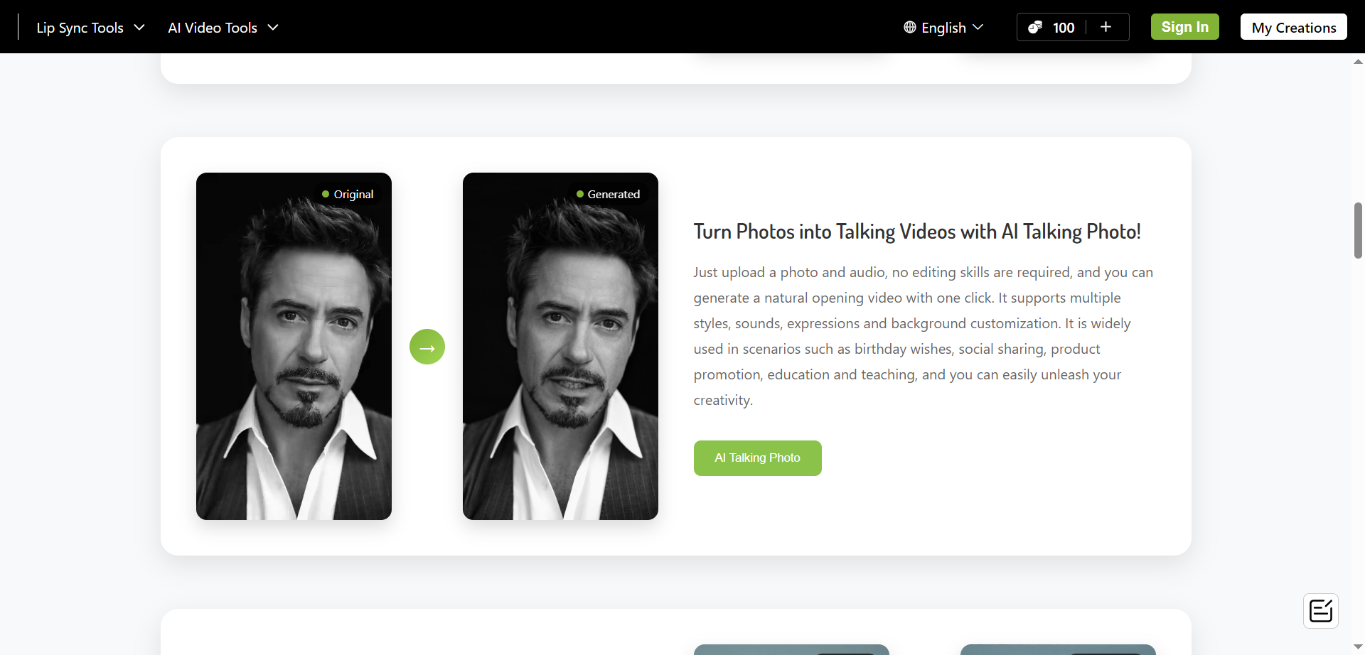
Task: Expand the Lip Sync Tools chevron
Action: 139,28
